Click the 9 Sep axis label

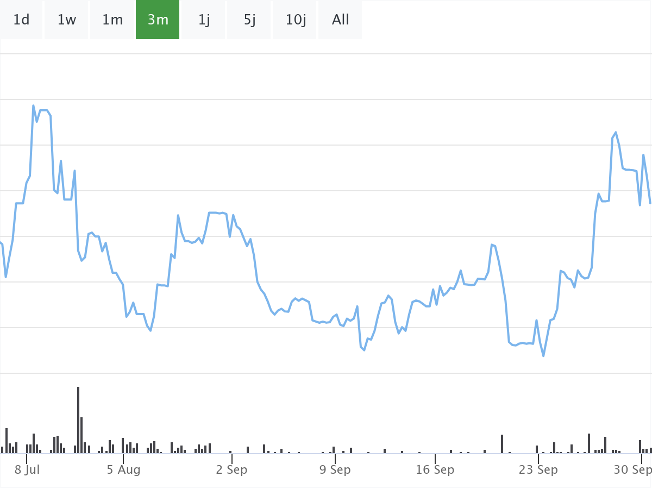(335, 470)
